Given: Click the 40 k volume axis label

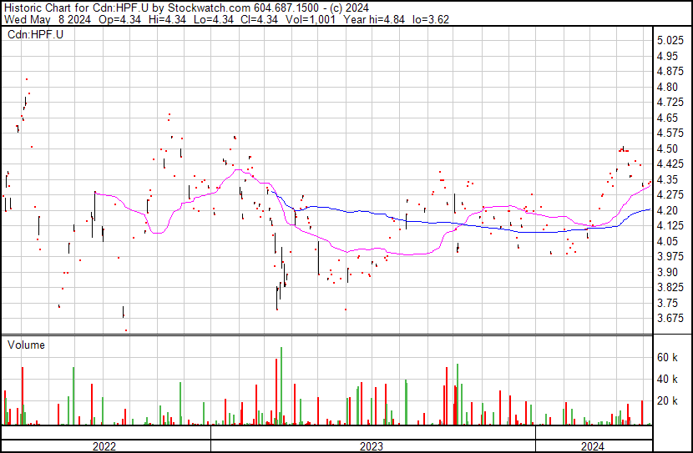Looking at the screenshot, I should (x=667, y=379).
